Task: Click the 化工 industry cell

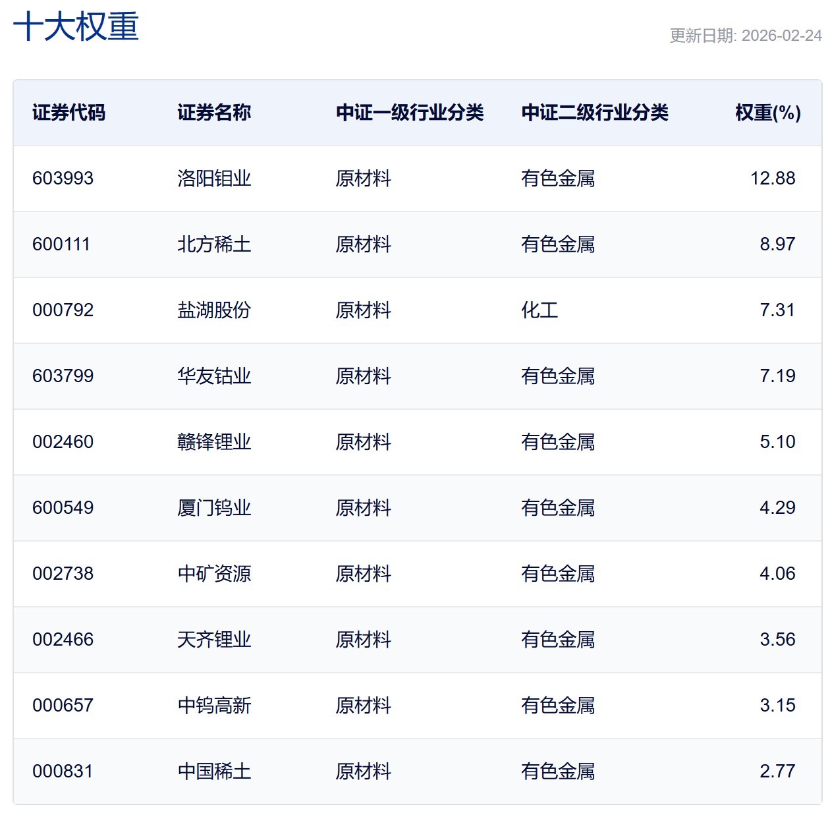Action: click(x=539, y=310)
